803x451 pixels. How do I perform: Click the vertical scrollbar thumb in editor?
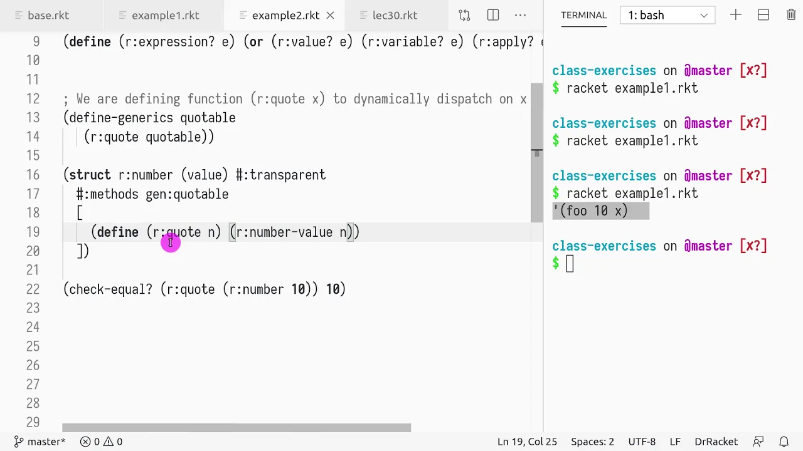point(536,152)
